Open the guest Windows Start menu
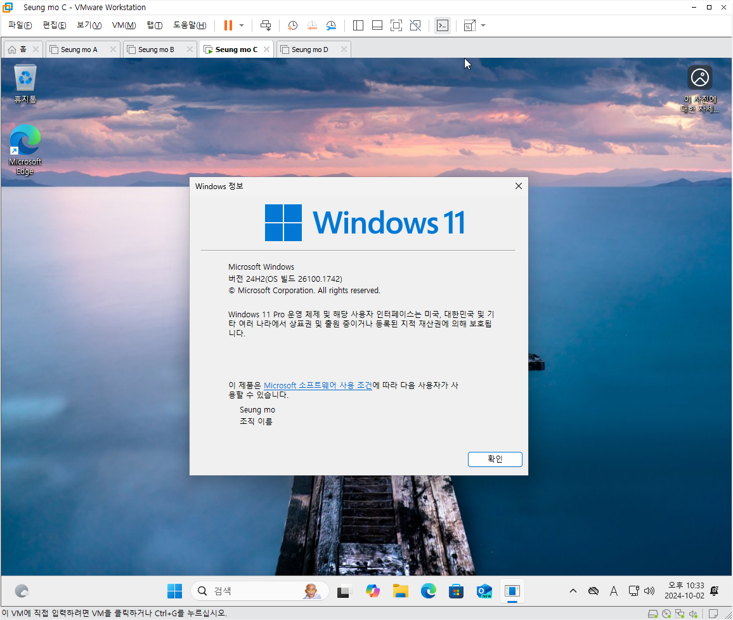This screenshot has height=620, width=733. pyautogui.click(x=175, y=591)
